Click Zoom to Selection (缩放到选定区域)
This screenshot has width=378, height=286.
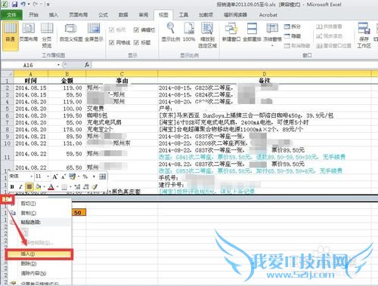tap(207, 35)
